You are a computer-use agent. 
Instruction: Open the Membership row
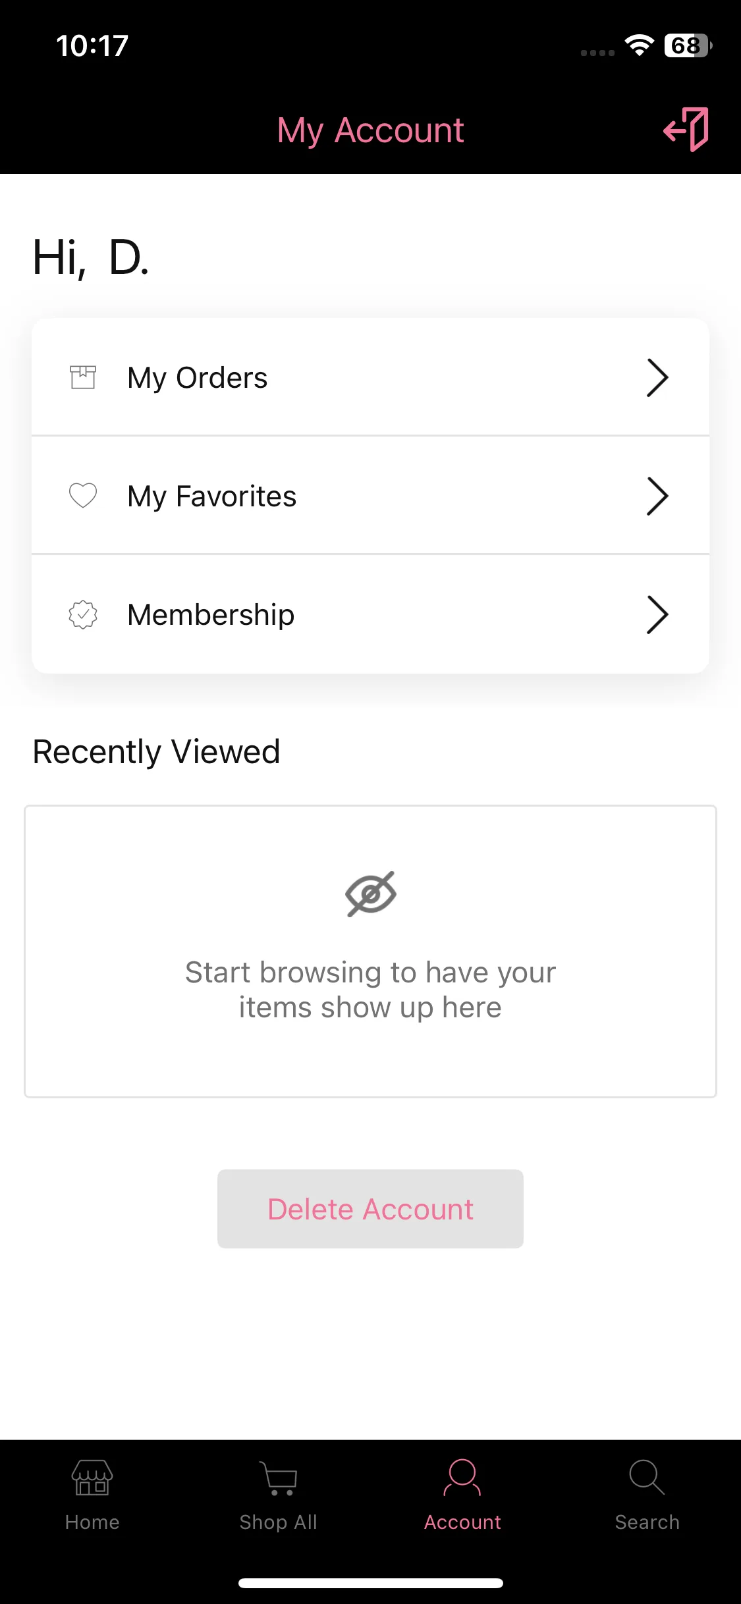click(370, 614)
